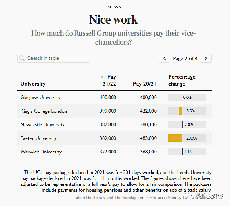The height and width of the screenshot is (206, 230).
Task: Click the Page 2 of 4 indicator
Action: (185, 58)
